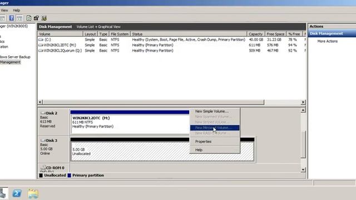The height and width of the screenshot is (200, 356).
Task: Sort by the Type column header
Action: [103, 34]
